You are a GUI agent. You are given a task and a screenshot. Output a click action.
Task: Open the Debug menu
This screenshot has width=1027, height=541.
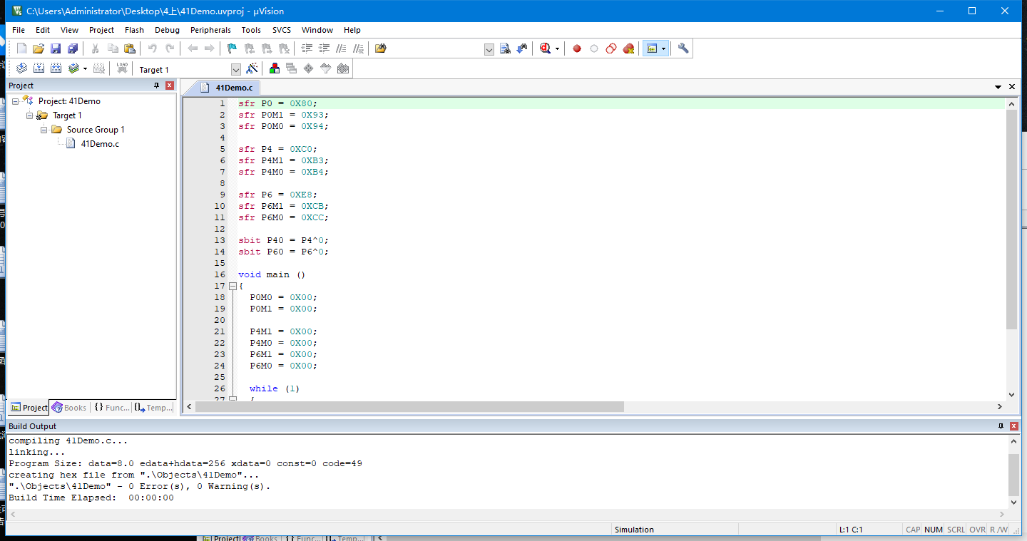(167, 30)
